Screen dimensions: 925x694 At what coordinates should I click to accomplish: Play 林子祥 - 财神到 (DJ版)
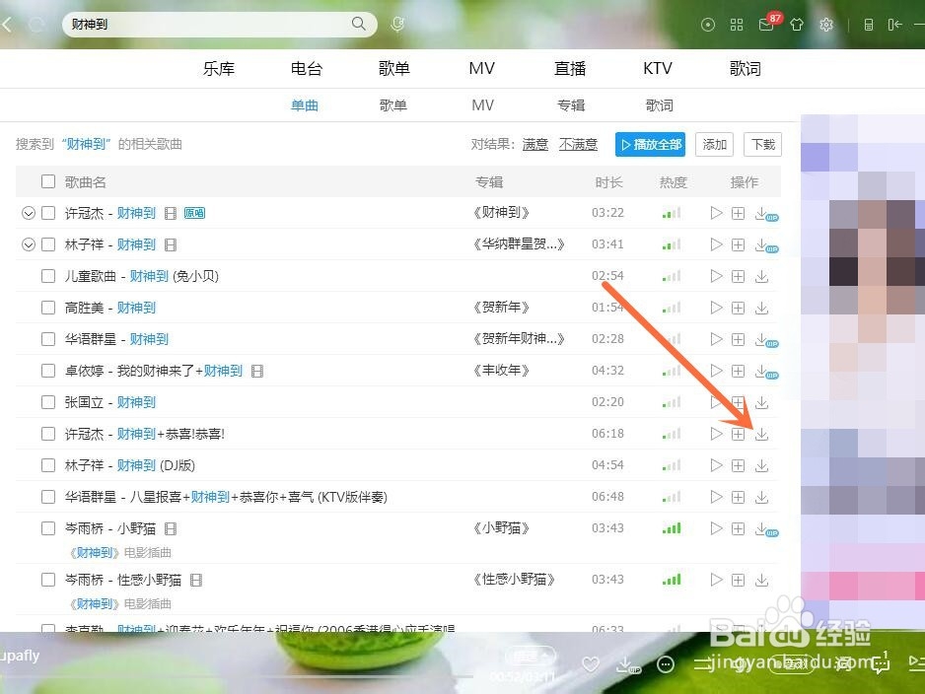[716, 465]
